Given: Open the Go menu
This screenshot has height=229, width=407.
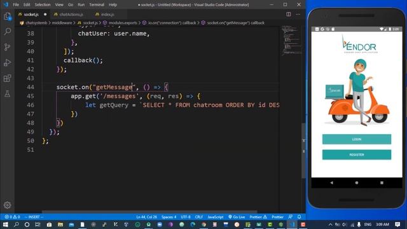Looking at the screenshot, I should pos(71,4).
